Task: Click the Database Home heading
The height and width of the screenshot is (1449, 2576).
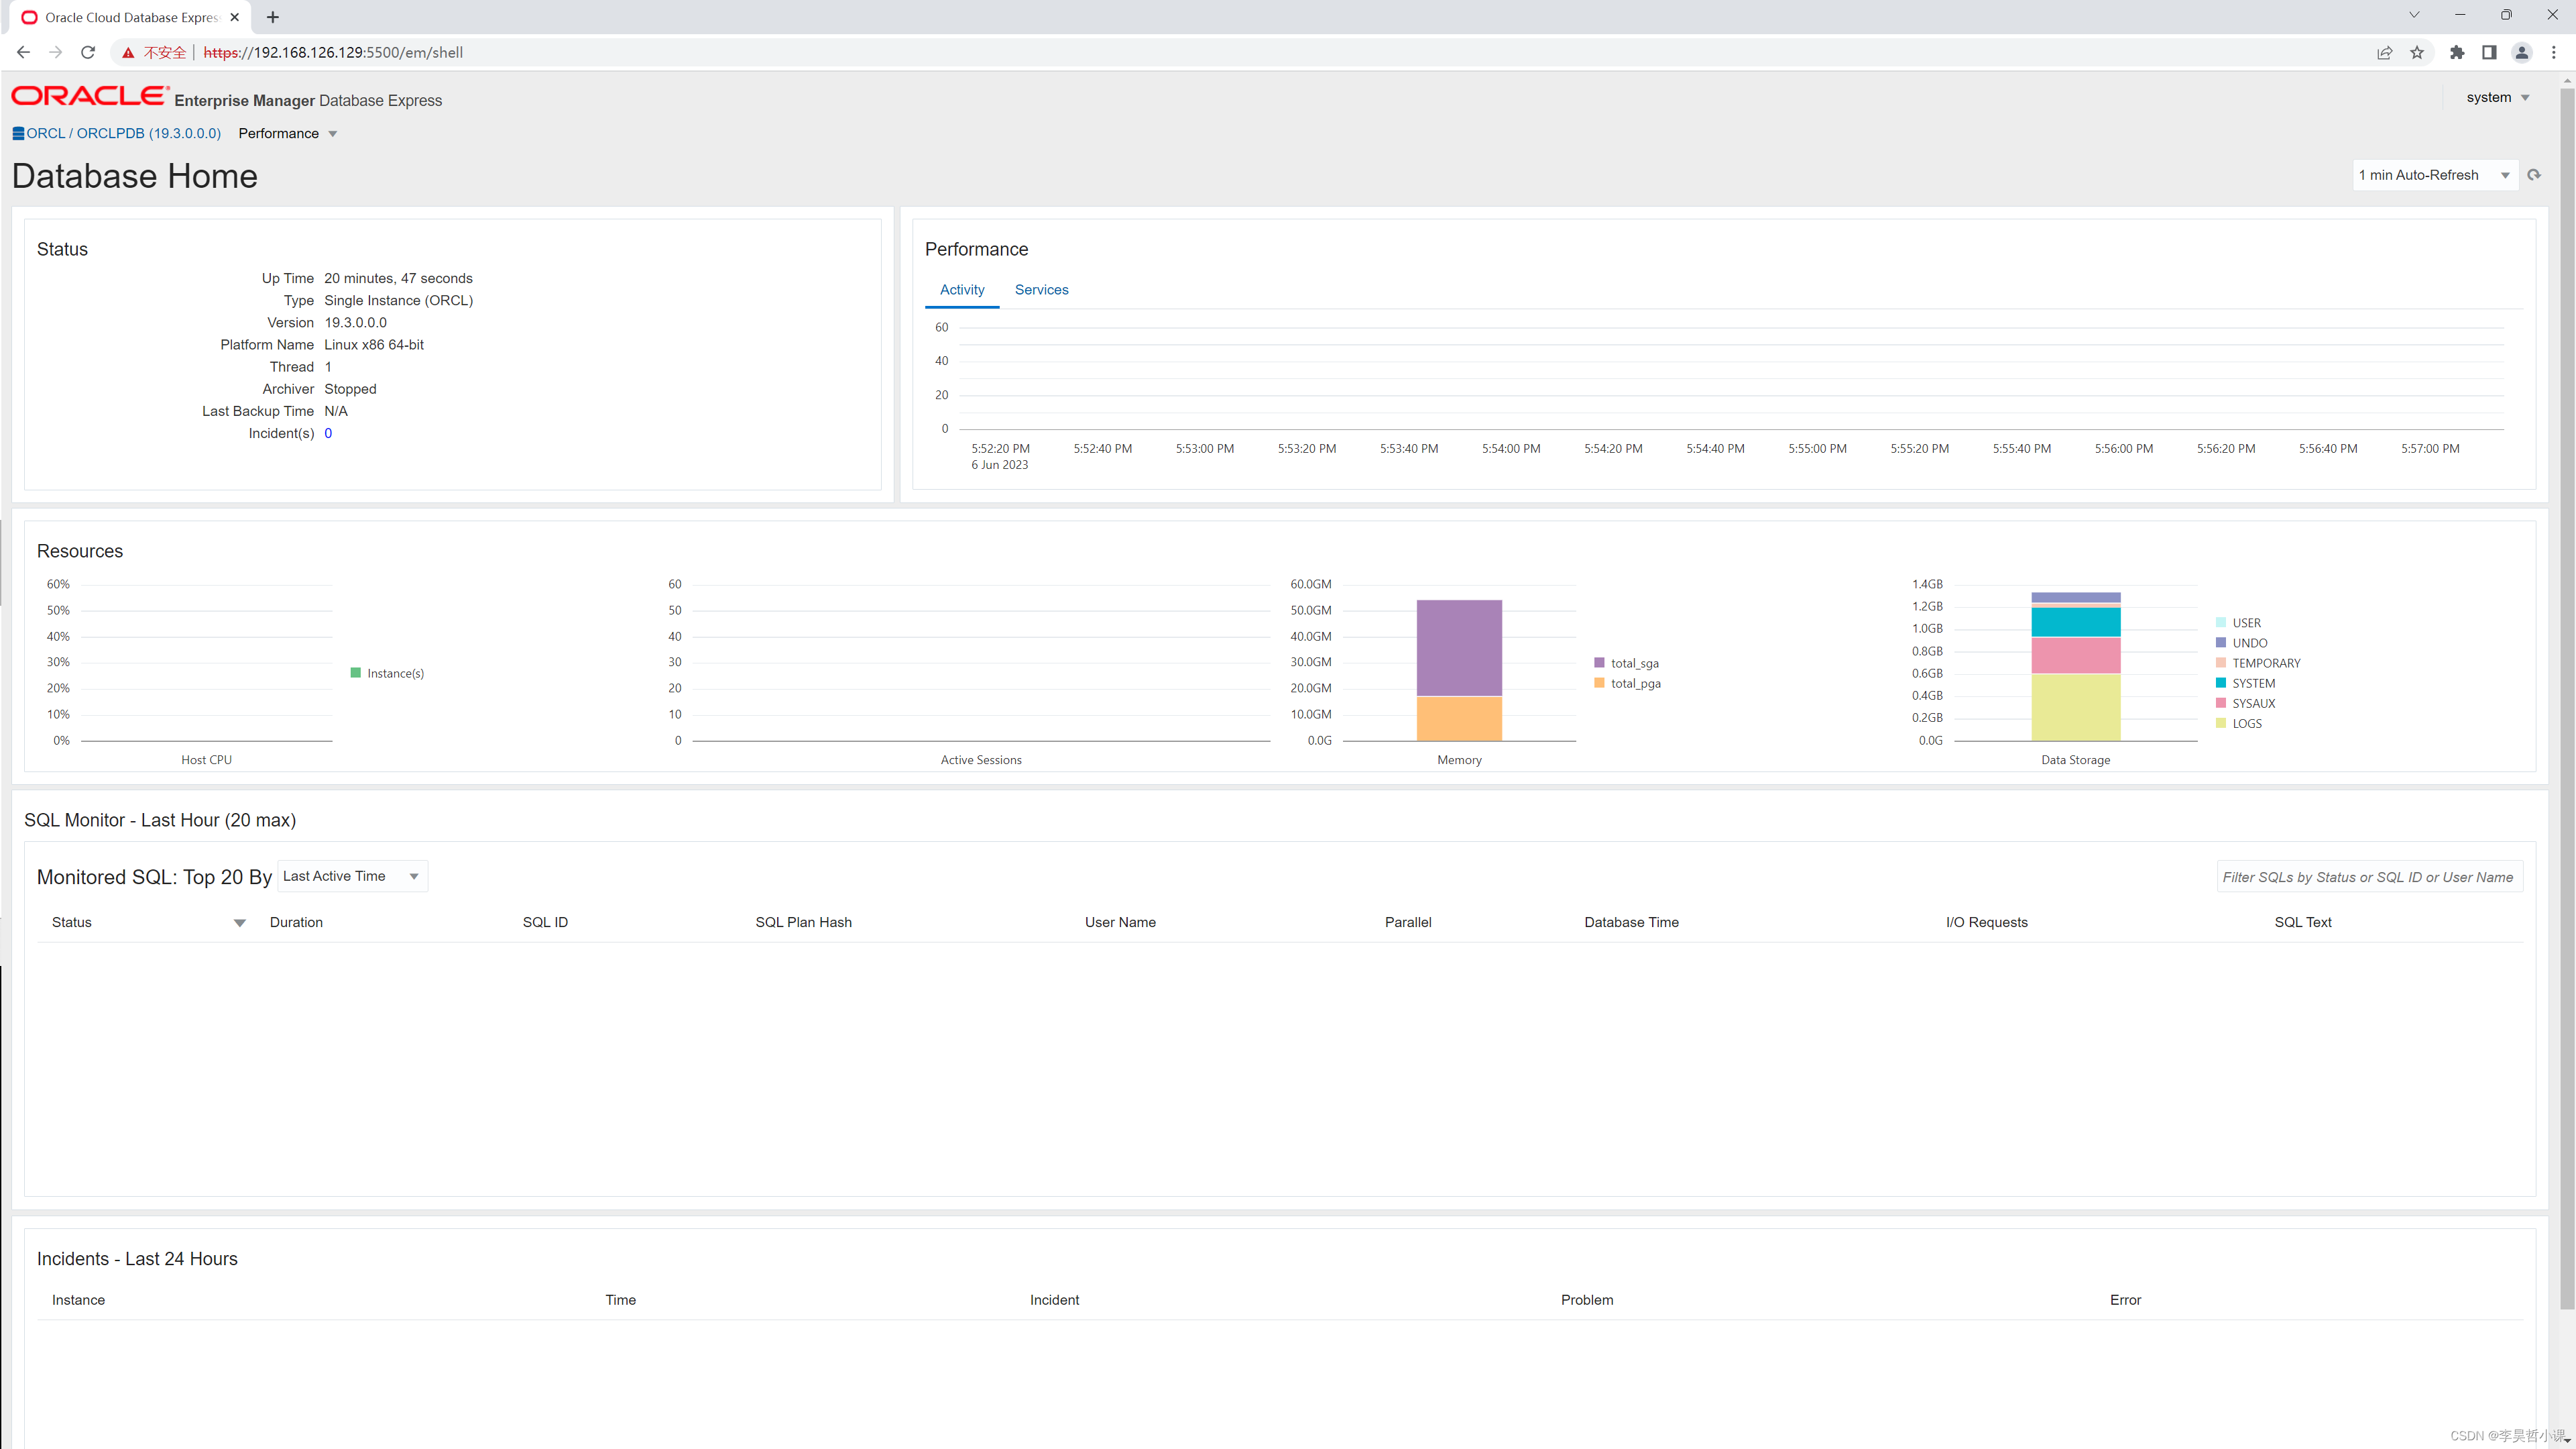Action: [x=135, y=176]
